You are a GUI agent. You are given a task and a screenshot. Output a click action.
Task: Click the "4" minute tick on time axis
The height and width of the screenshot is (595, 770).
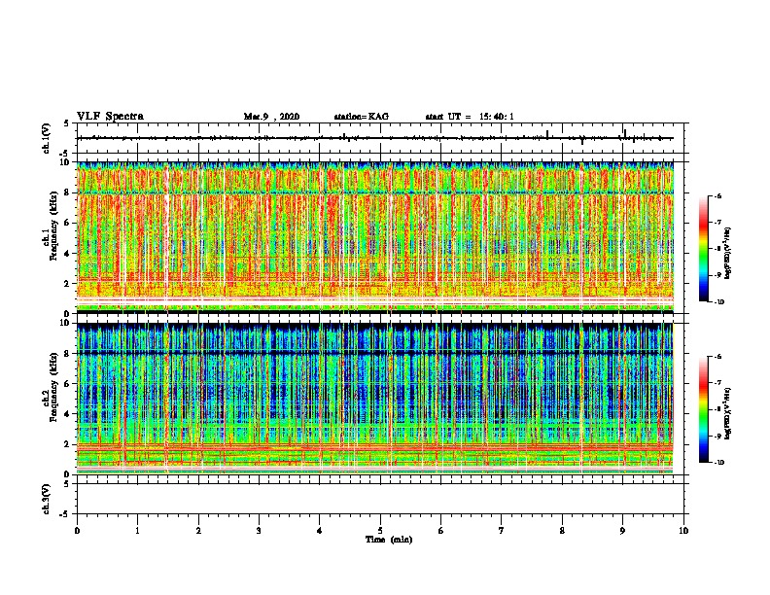320,531
